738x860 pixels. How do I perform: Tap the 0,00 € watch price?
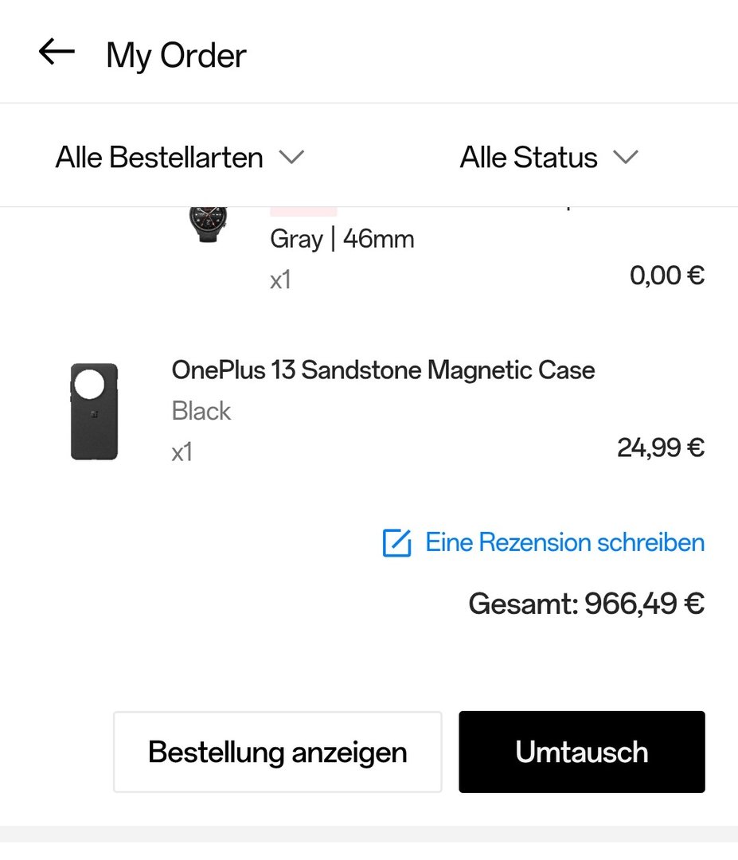tap(666, 276)
